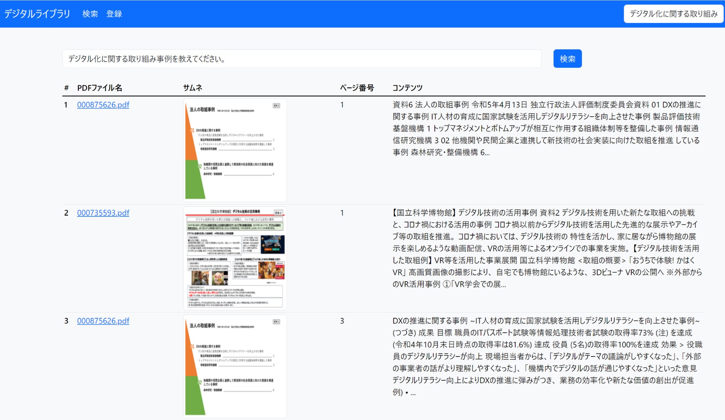
Task: Click the DXの推進に関する事例 content text in row 3
Action: pos(547,356)
